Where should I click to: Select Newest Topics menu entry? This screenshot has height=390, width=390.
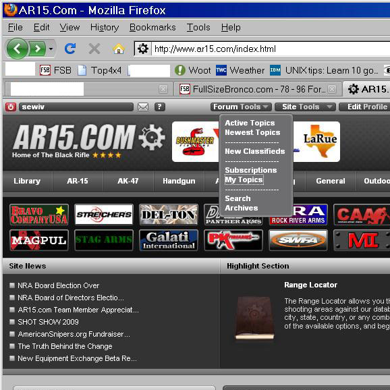click(x=252, y=132)
